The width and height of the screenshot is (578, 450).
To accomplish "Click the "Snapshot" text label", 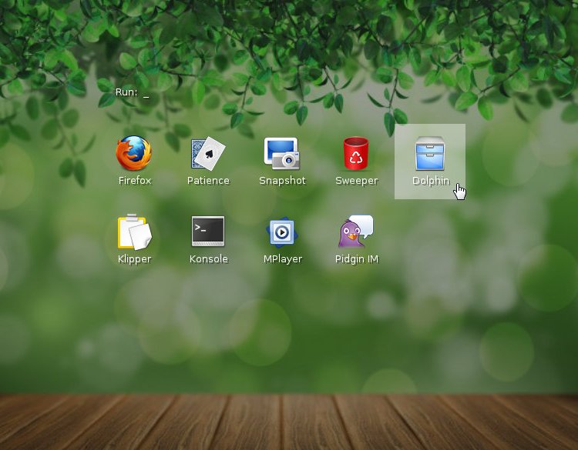I will (282, 180).
